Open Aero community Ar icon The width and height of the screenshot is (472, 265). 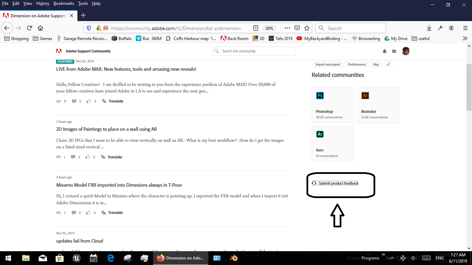pyautogui.click(x=320, y=134)
